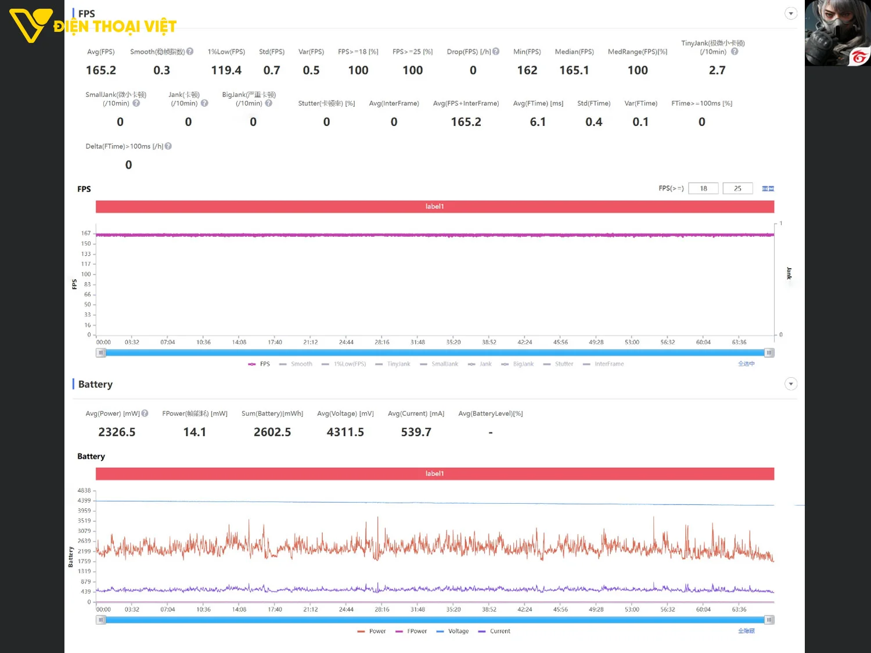Click help icon beside BigJank metric
Viewport: 871px width, 653px height.
[269, 103]
